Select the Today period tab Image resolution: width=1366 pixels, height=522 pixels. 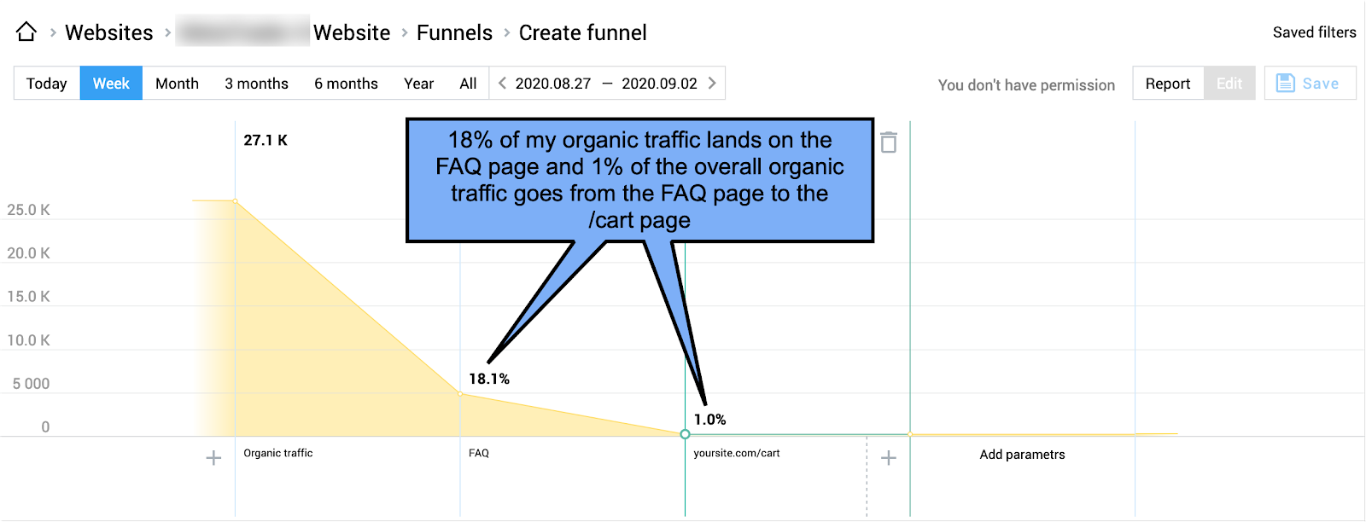click(47, 84)
